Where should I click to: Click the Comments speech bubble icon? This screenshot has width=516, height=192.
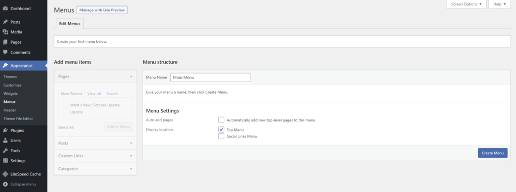click(x=5, y=52)
